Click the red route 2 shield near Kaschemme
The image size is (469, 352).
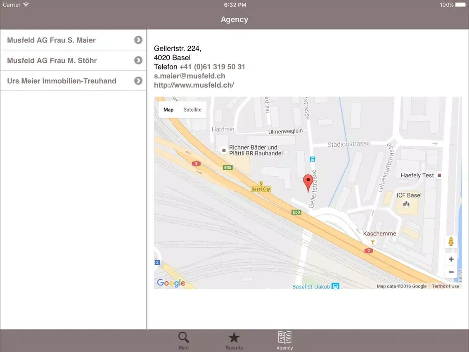(x=369, y=250)
